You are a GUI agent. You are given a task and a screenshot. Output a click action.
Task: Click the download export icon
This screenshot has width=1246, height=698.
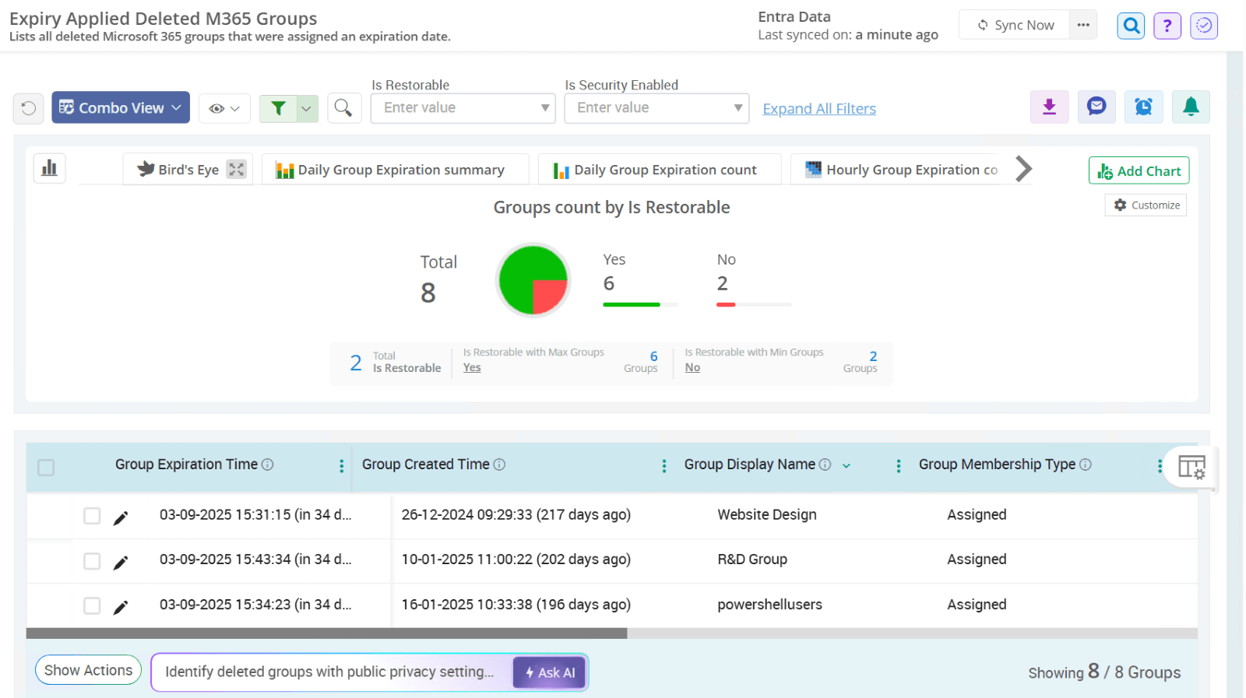[x=1049, y=107]
